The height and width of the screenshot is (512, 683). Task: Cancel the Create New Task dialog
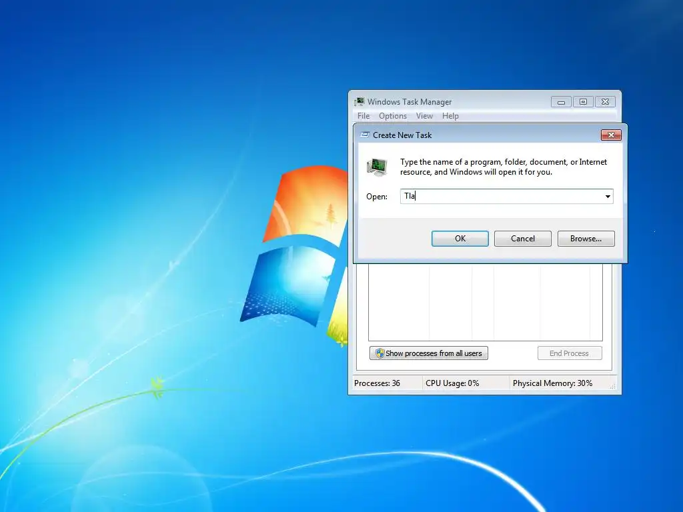[x=523, y=239]
